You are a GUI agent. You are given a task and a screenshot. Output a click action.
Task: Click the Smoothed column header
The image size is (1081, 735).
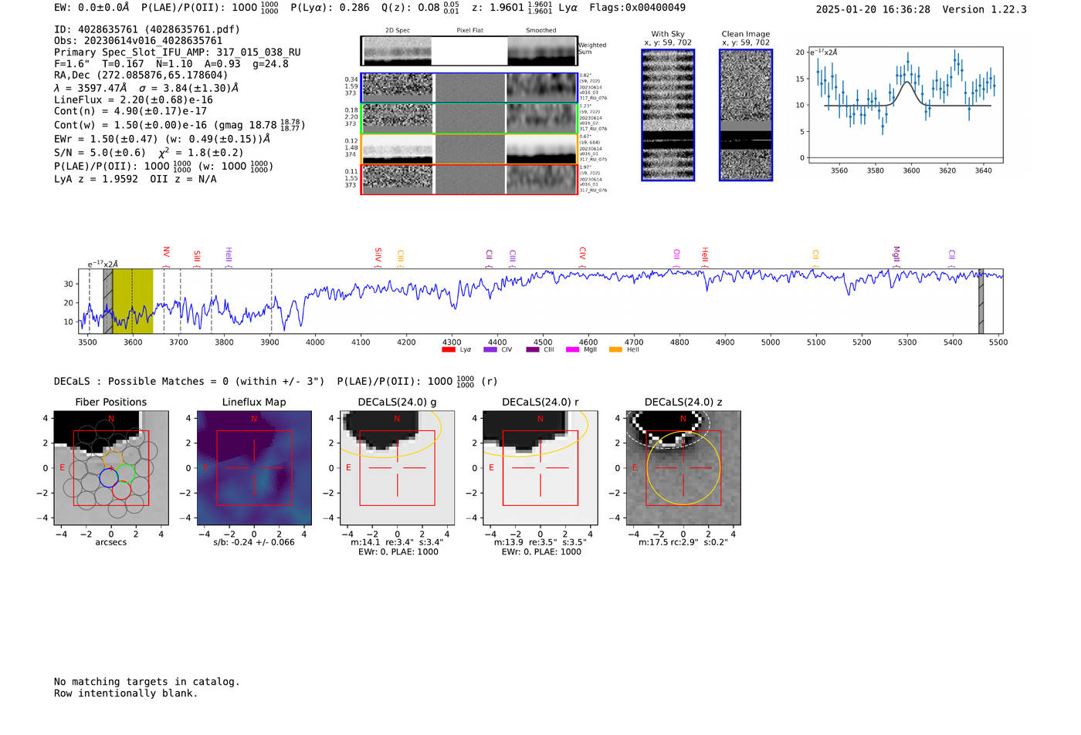541,31
